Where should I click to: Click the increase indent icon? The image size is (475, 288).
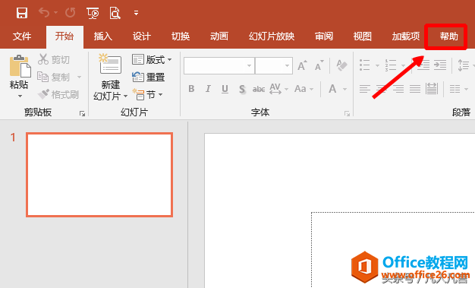point(440,65)
